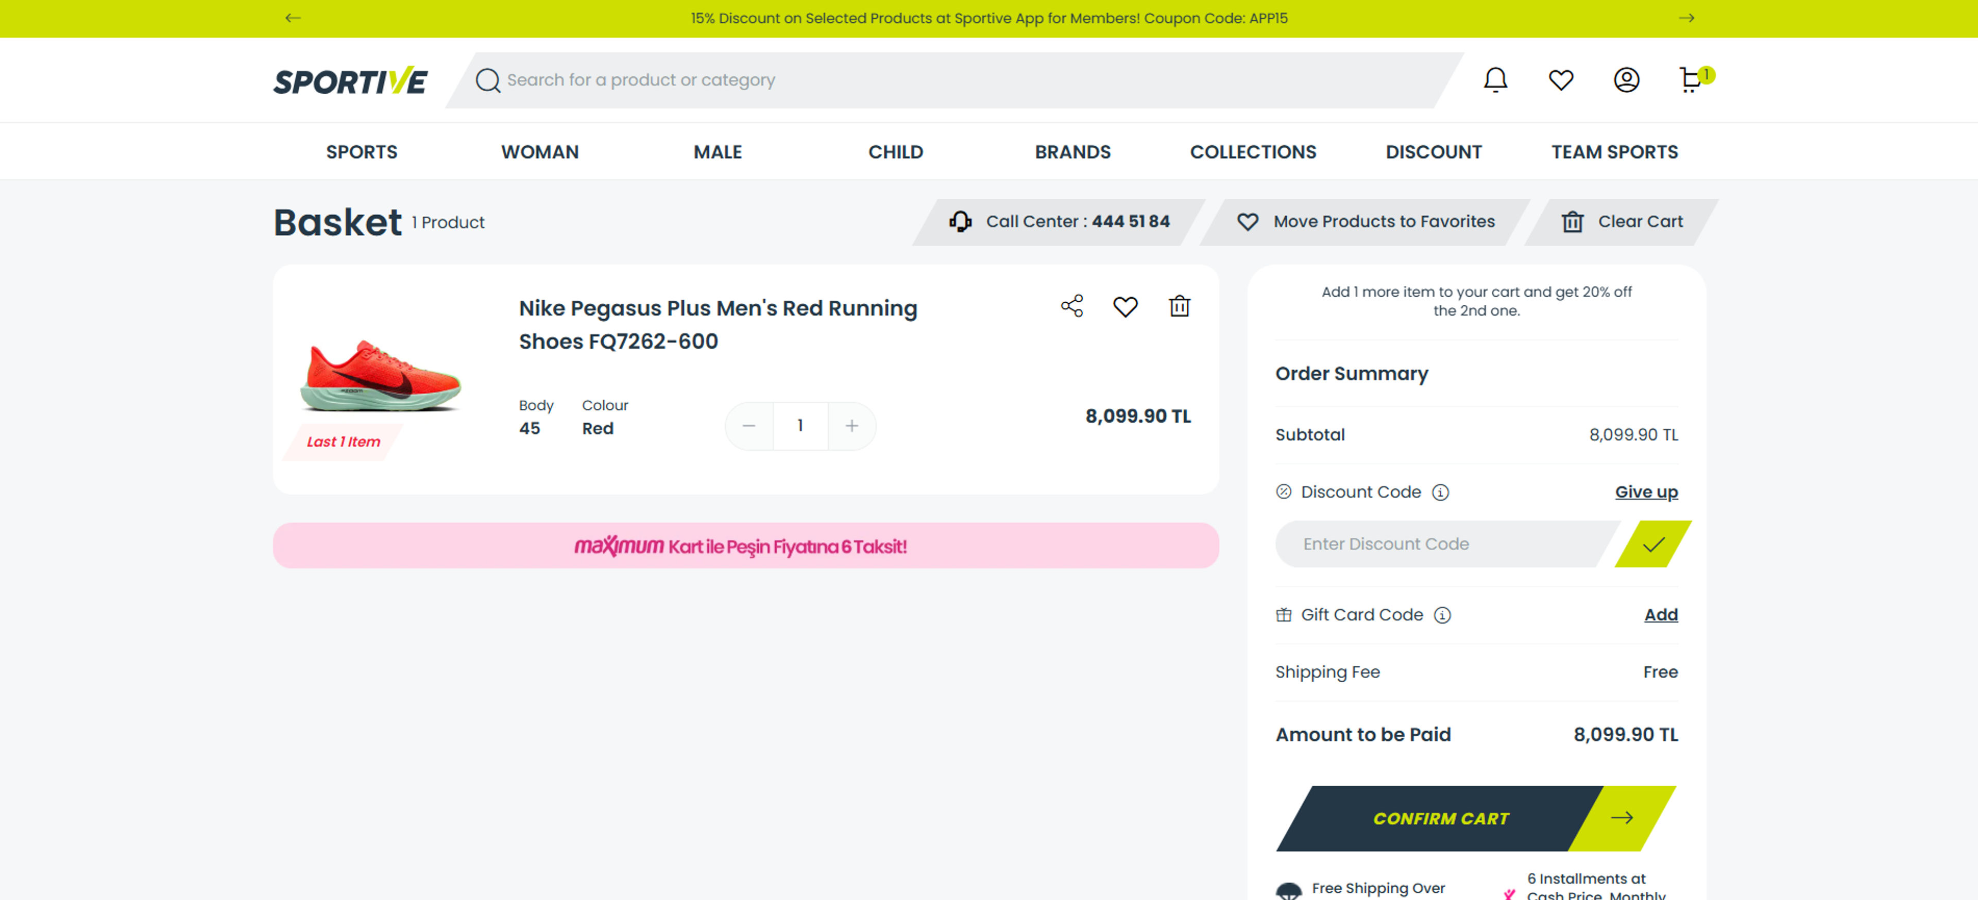Click the Gift Card Code info icon
Image resolution: width=1978 pixels, height=900 pixels.
click(x=1442, y=615)
